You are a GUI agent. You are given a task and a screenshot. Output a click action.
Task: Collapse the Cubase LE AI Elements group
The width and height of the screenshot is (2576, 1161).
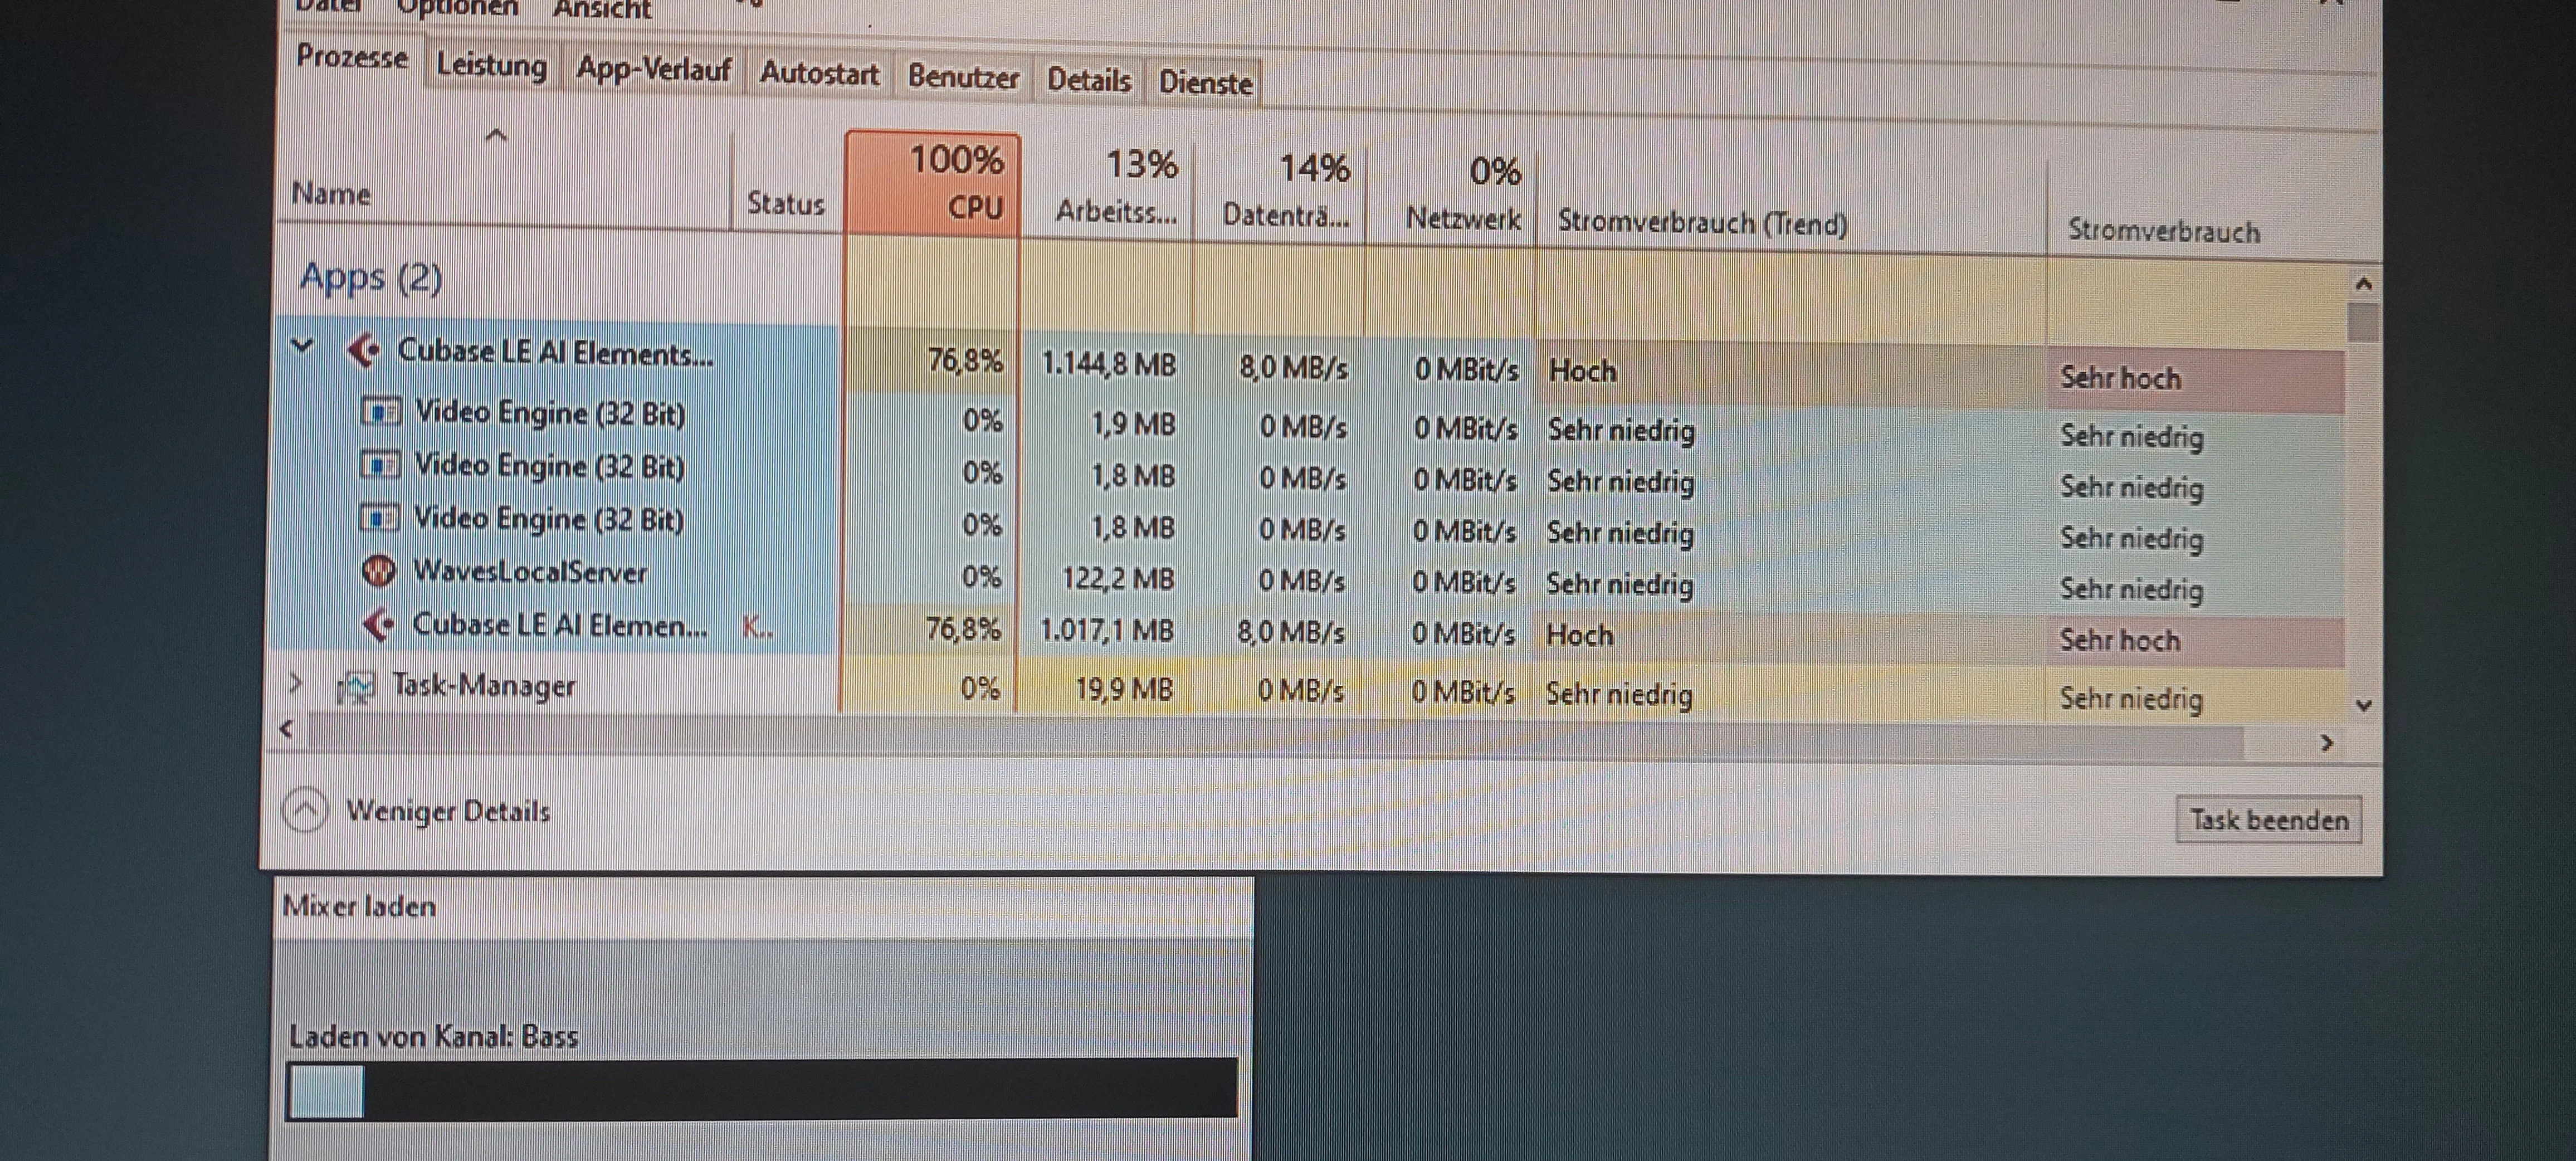click(x=302, y=346)
